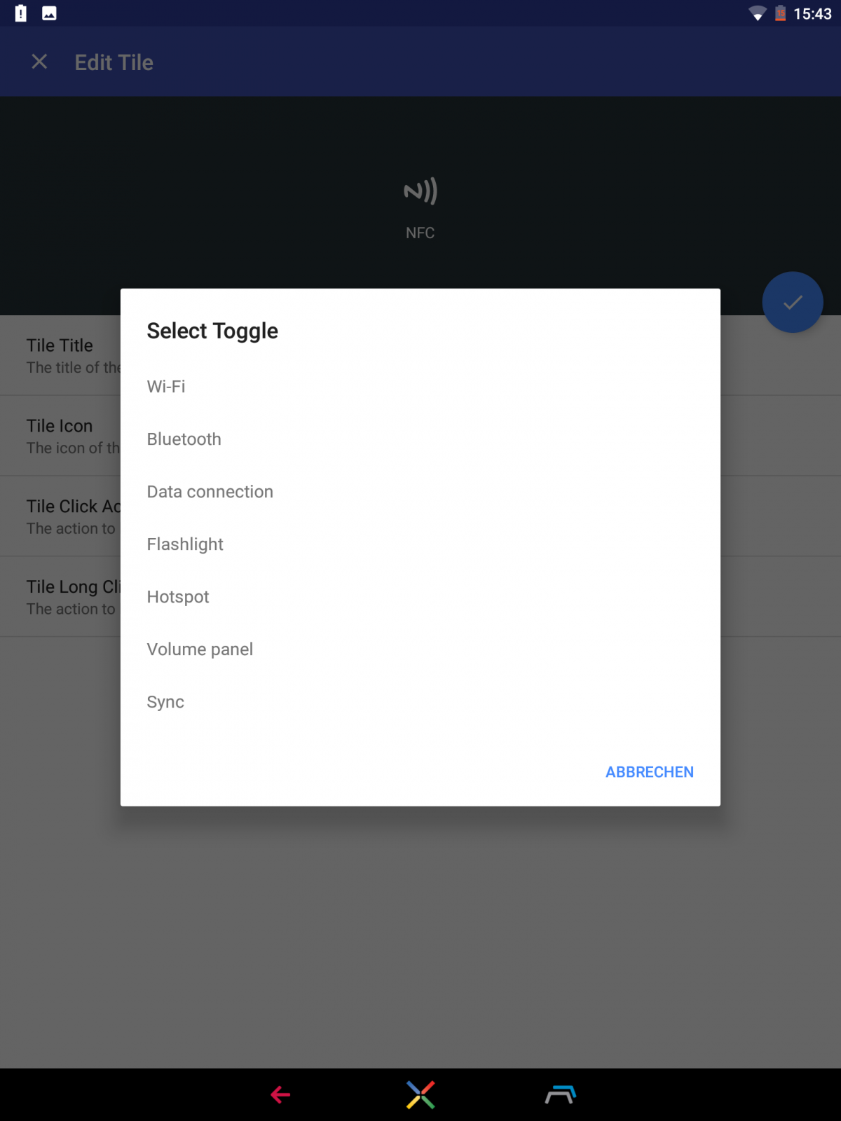
Task: Tap the back arrow navigation button
Action: pos(280,1094)
